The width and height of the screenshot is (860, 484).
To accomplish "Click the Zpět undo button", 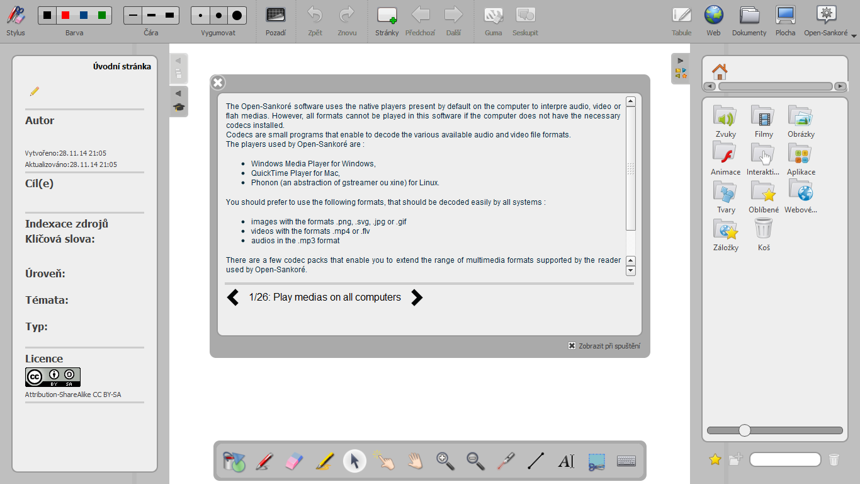I will 315,20.
